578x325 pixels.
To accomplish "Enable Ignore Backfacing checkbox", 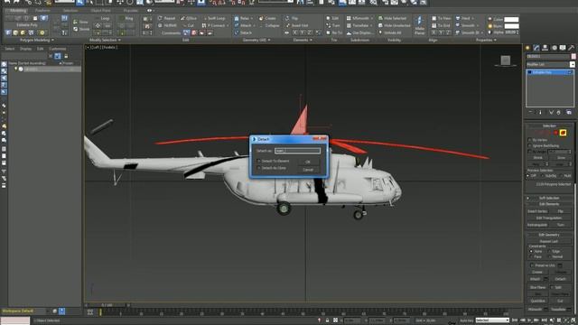I will pyautogui.click(x=530, y=146).
